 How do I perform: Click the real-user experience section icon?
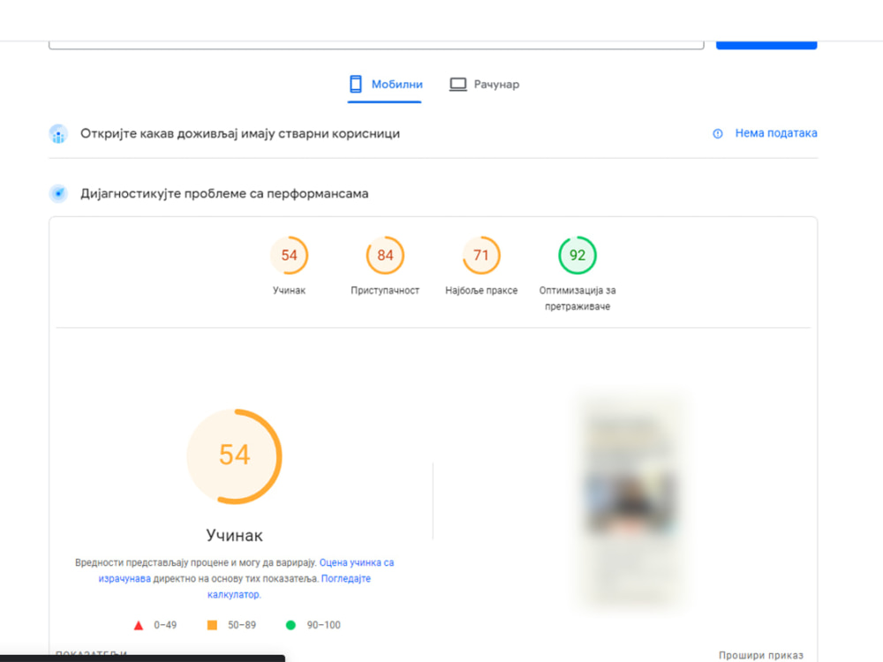click(x=58, y=134)
